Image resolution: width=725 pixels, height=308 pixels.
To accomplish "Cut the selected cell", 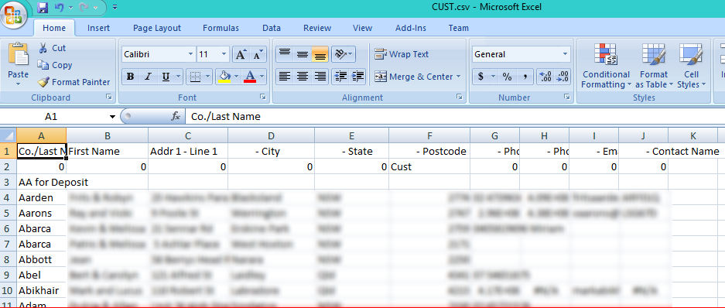I will (x=53, y=48).
